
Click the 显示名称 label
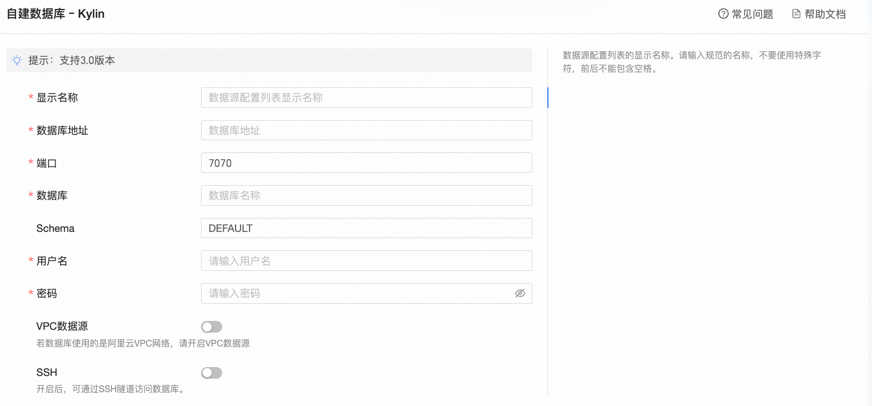(57, 97)
